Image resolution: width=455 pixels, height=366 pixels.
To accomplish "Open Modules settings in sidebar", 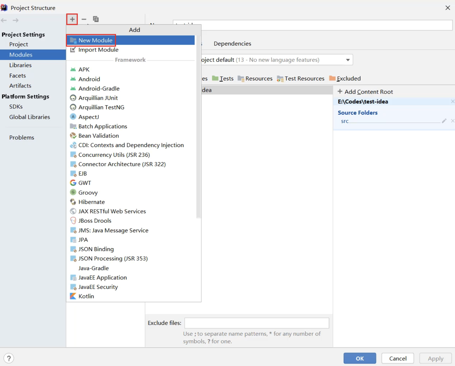I will point(33,55).
